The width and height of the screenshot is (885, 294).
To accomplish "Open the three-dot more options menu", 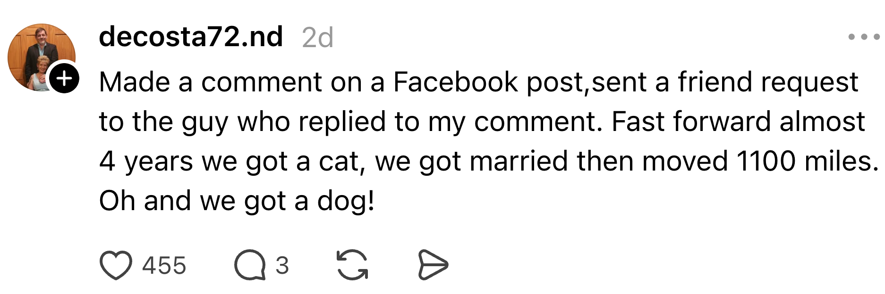I will pyautogui.click(x=864, y=37).
